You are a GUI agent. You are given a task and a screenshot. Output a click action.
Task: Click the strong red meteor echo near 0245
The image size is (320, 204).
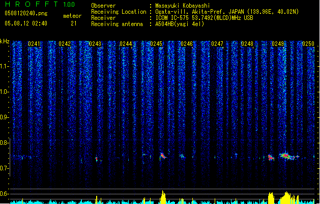(163, 156)
